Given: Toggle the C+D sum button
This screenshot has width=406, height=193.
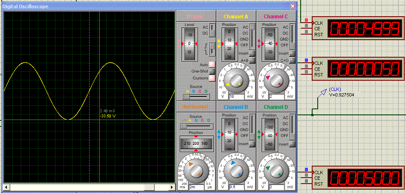Looking at the screenshot, I should pos(292,61).
